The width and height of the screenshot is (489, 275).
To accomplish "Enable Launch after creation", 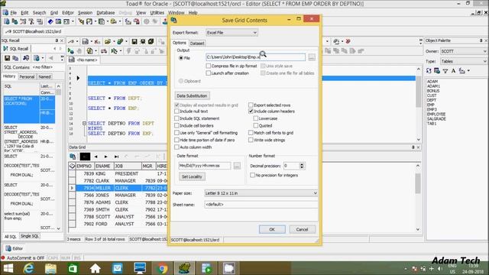I will tap(209, 73).
